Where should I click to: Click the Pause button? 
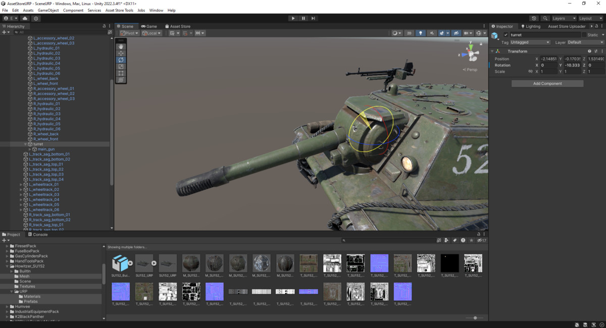pyautogui.click(x=303, y=18)
